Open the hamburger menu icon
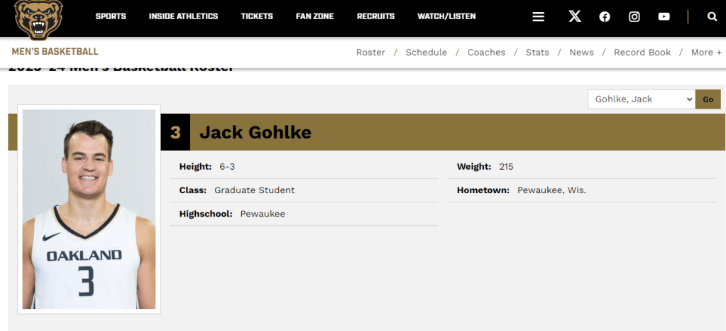Screen dimensions: 726x331 click(x=539, y=17)
